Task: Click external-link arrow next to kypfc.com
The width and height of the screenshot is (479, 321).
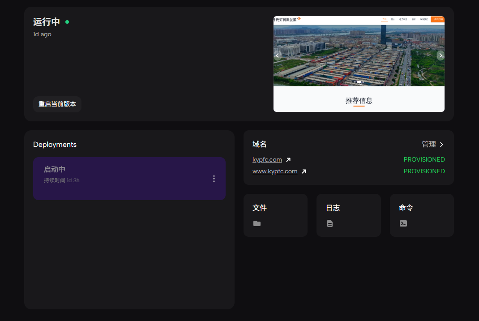Action: coord(288,160)
